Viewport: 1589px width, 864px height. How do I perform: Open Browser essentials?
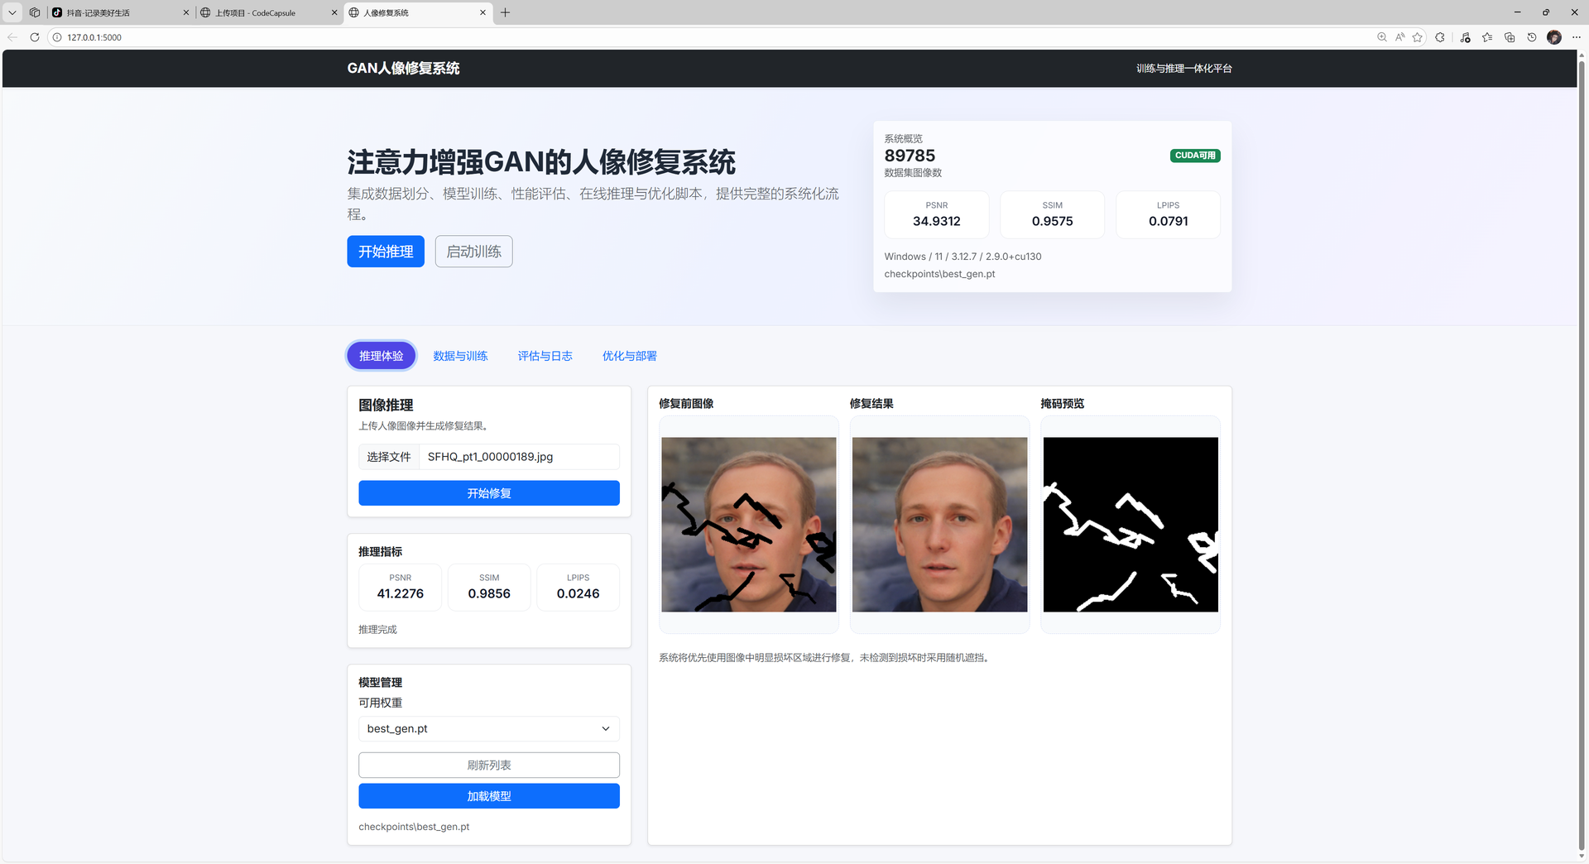coord(1440,37)
